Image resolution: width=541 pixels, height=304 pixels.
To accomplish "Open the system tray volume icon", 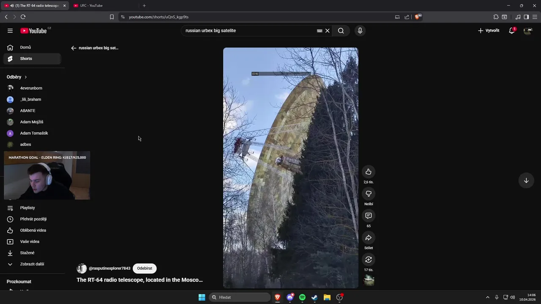I will (513, 297).
